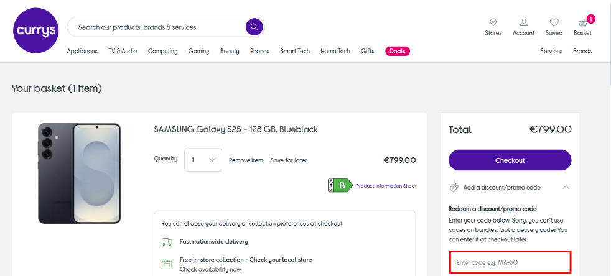
Task: Click 'Redeem a discount/promo code' heading
Action: [x=493, y=209]
